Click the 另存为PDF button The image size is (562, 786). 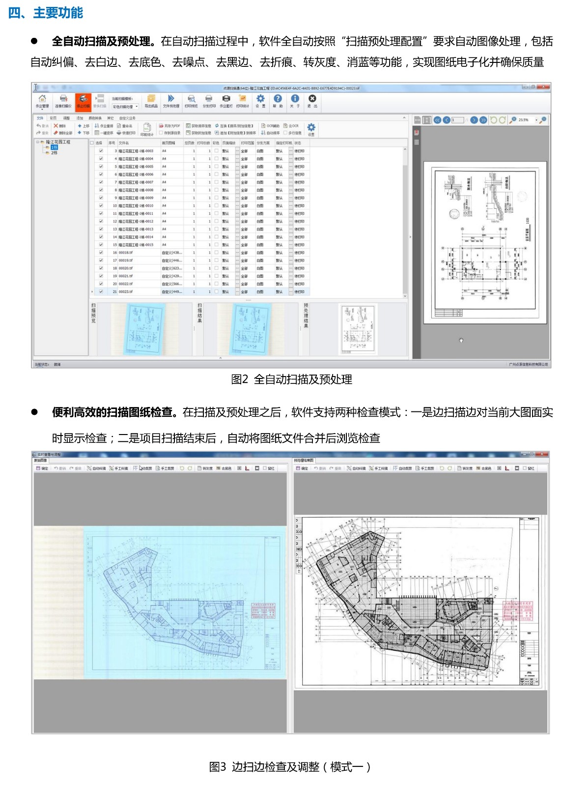pyautogui.click(x=169, y=126)
